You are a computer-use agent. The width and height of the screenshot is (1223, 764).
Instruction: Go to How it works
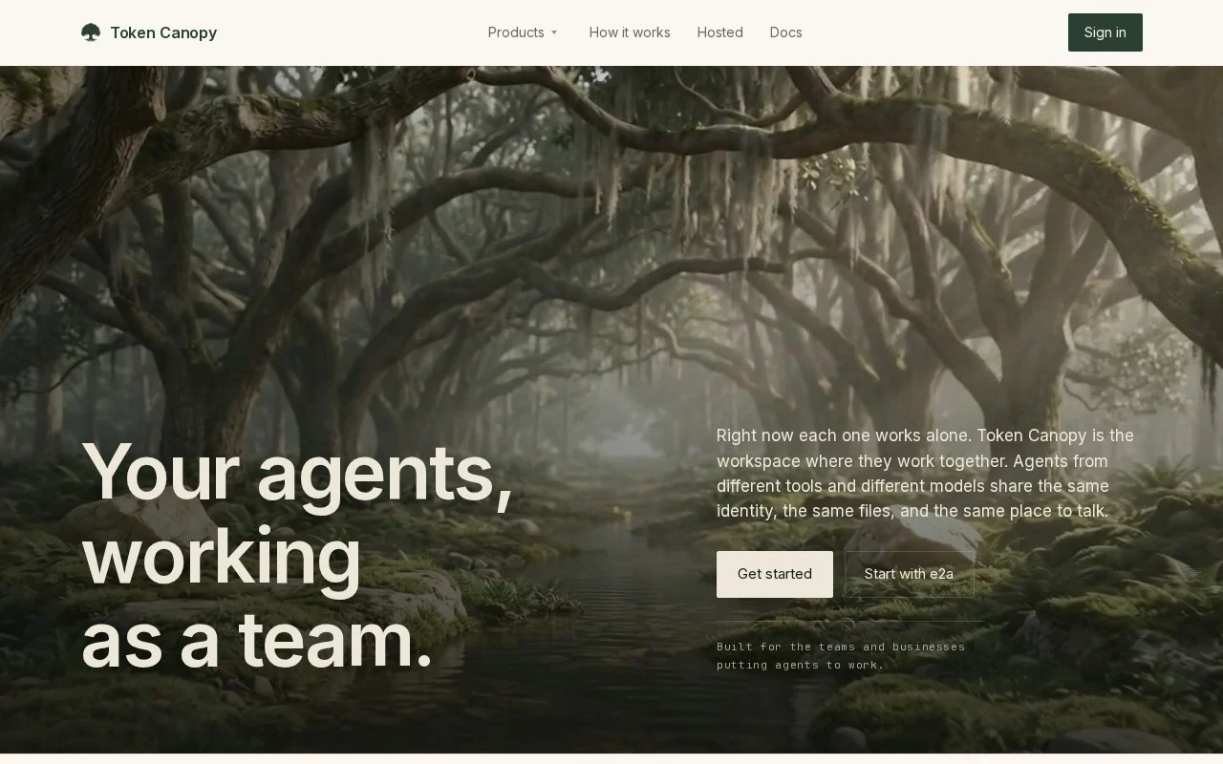point(630,32)
